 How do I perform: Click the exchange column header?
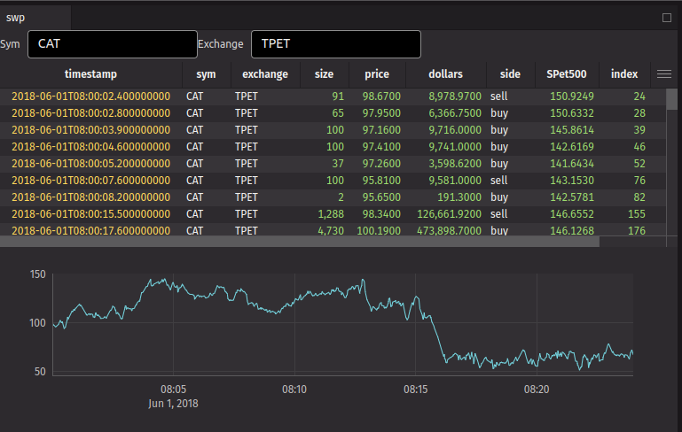(265, 74)
